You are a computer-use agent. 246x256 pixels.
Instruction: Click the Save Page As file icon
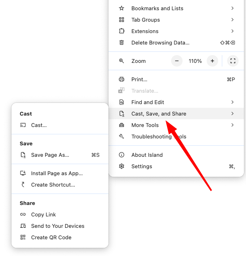(x=23, y=155)
